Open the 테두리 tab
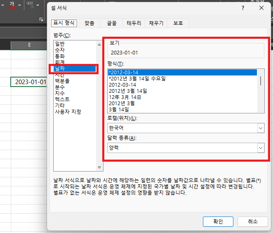273x233 pixels. coord(134,23)
